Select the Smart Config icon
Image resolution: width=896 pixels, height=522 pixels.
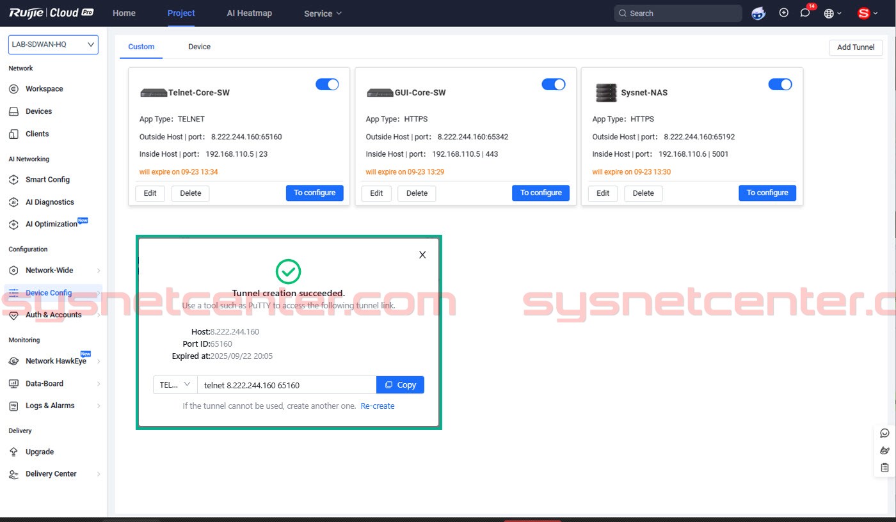point(13,180)
